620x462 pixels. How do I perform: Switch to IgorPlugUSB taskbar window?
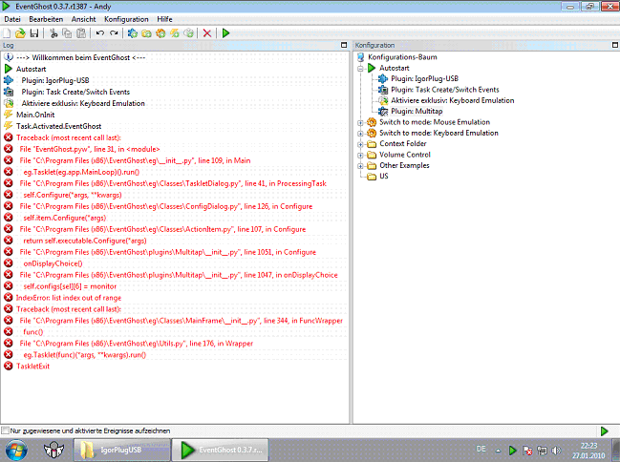pyautogui.click(x=122, y=451)
